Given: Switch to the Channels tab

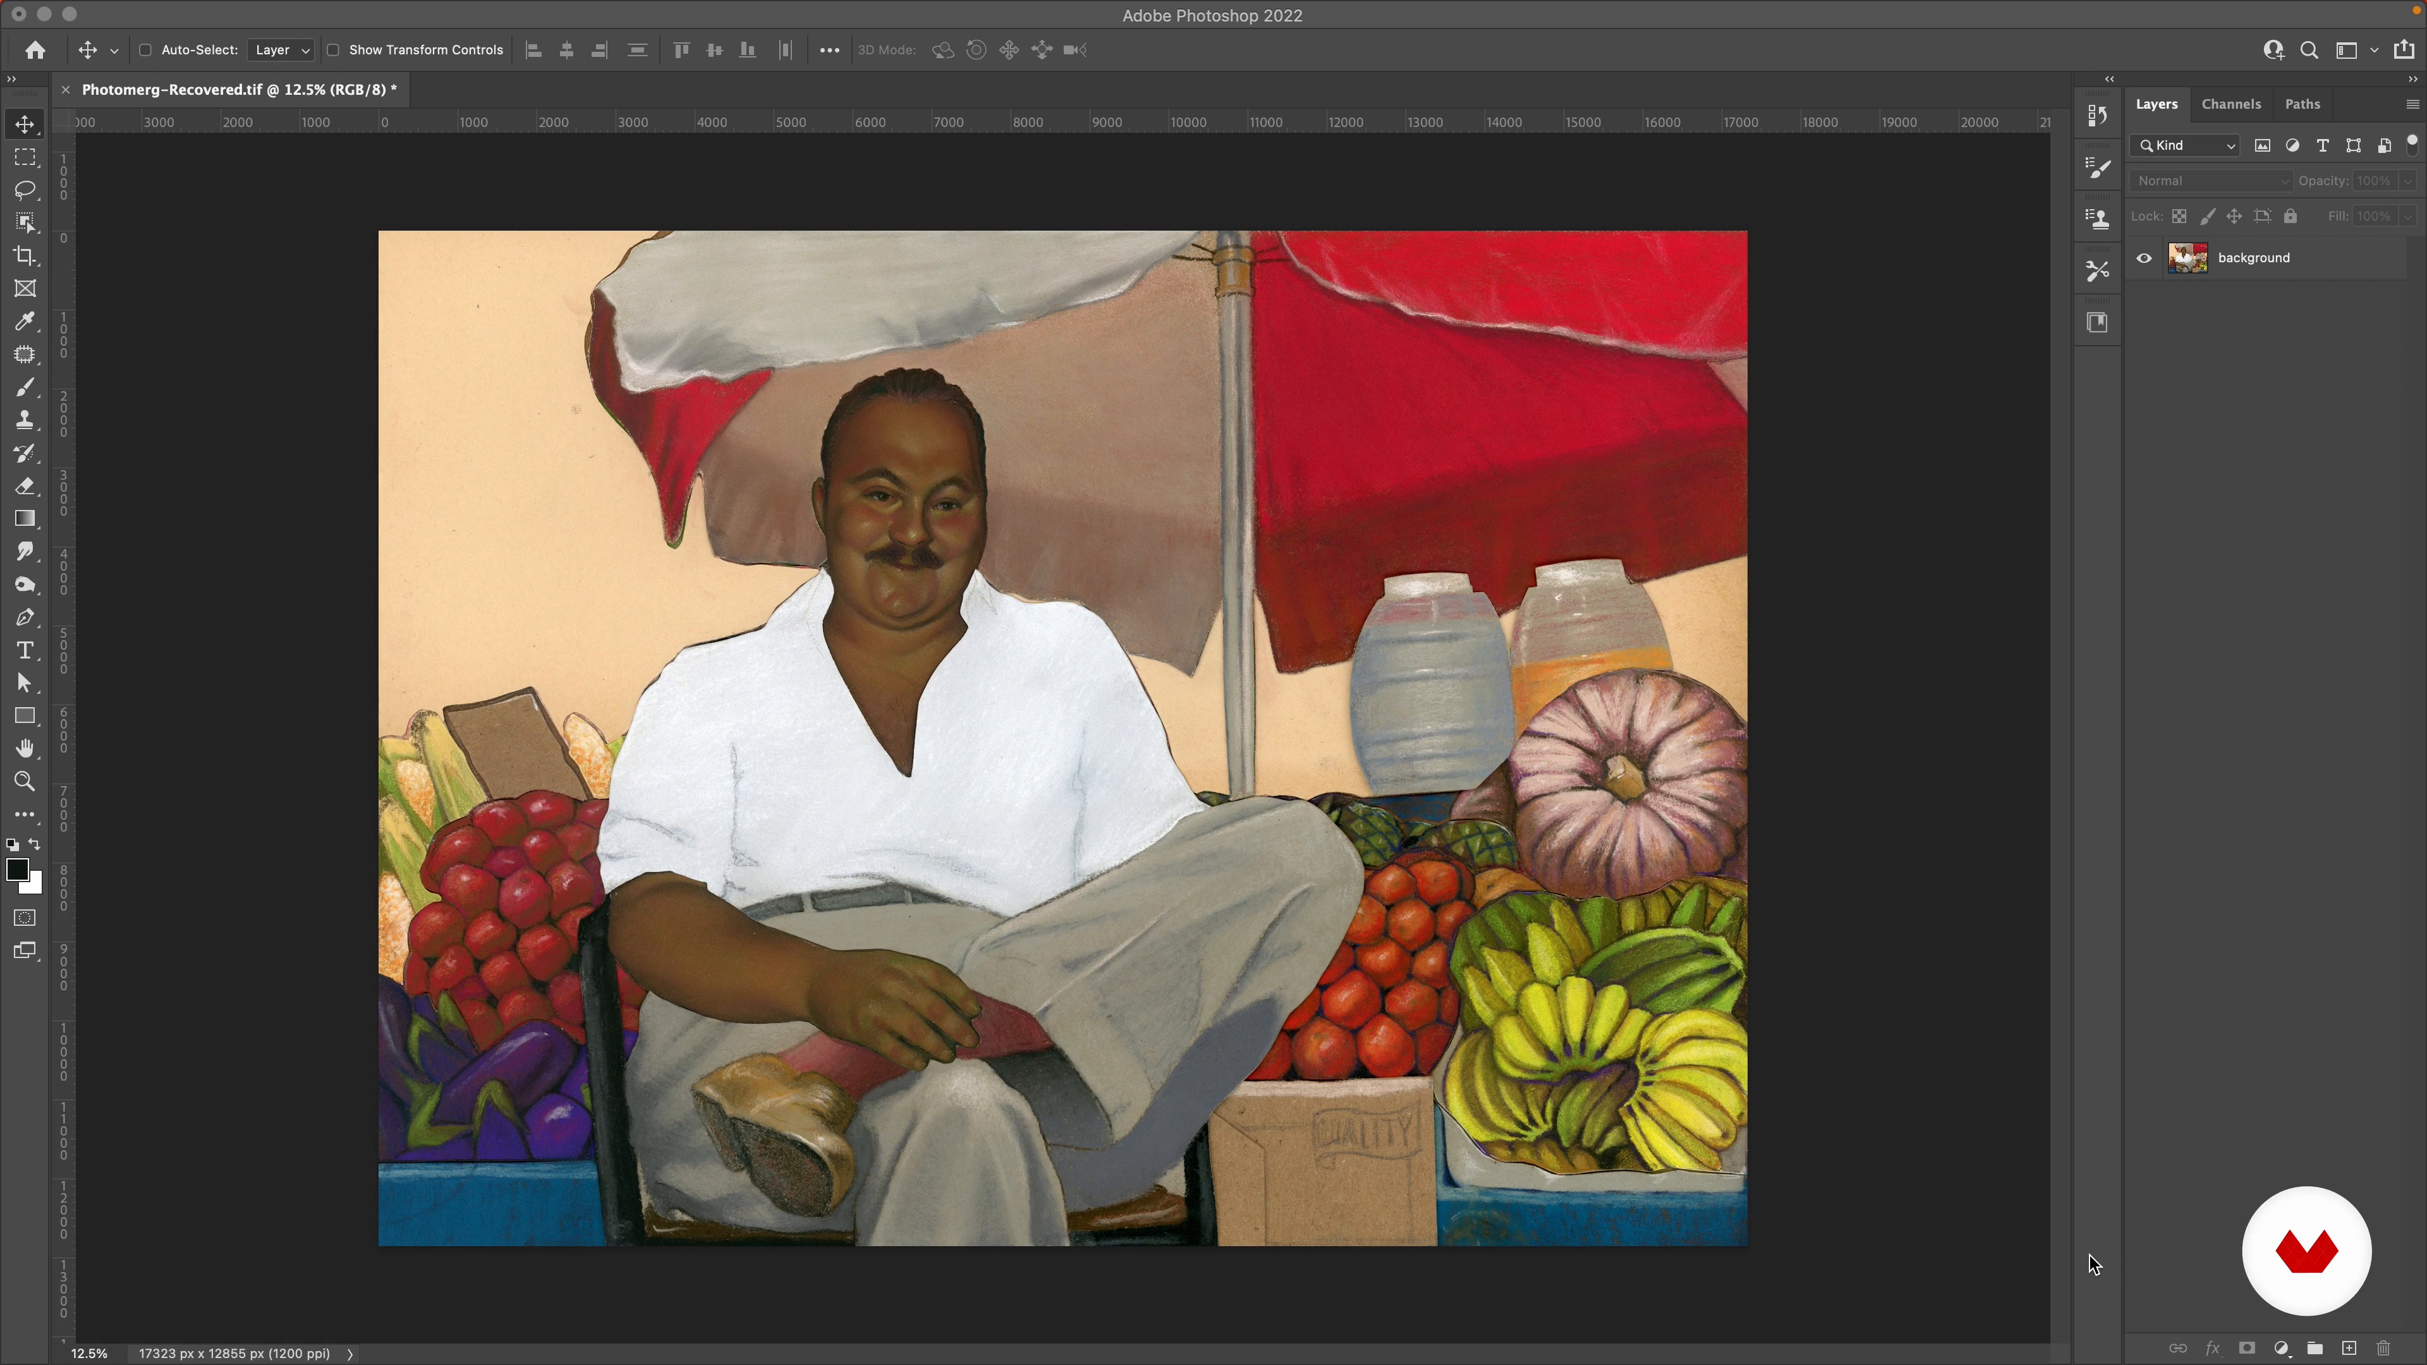Looking at the screenshot, I should click(2230, 104).
